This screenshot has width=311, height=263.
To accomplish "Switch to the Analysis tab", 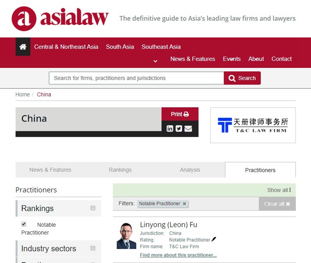I will [x=190, y=170].
